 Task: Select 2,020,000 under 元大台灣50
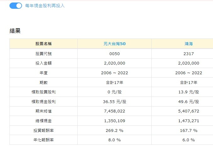point(115,63)
